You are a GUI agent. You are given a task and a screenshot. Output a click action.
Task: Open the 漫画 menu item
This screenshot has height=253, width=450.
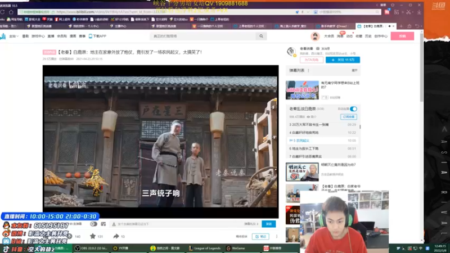tap(73, 36)
